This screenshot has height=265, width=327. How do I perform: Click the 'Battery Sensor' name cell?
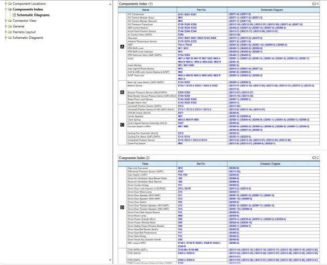(152, 87)
